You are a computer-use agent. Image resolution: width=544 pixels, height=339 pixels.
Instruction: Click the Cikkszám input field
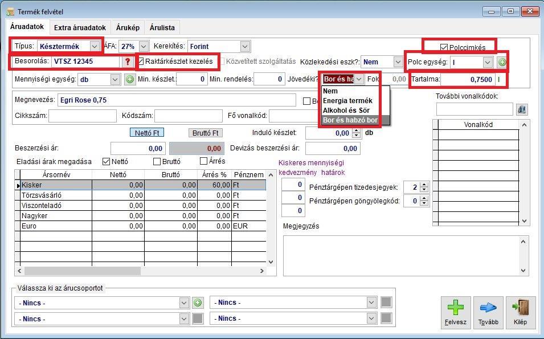click(x=83, y=116)
